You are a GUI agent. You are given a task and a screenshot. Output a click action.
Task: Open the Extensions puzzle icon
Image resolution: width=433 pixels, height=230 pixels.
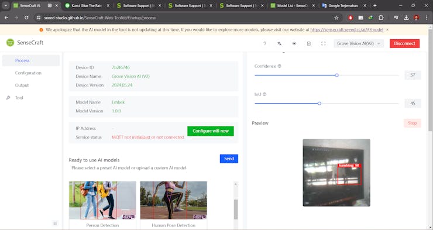click(381, 18)
